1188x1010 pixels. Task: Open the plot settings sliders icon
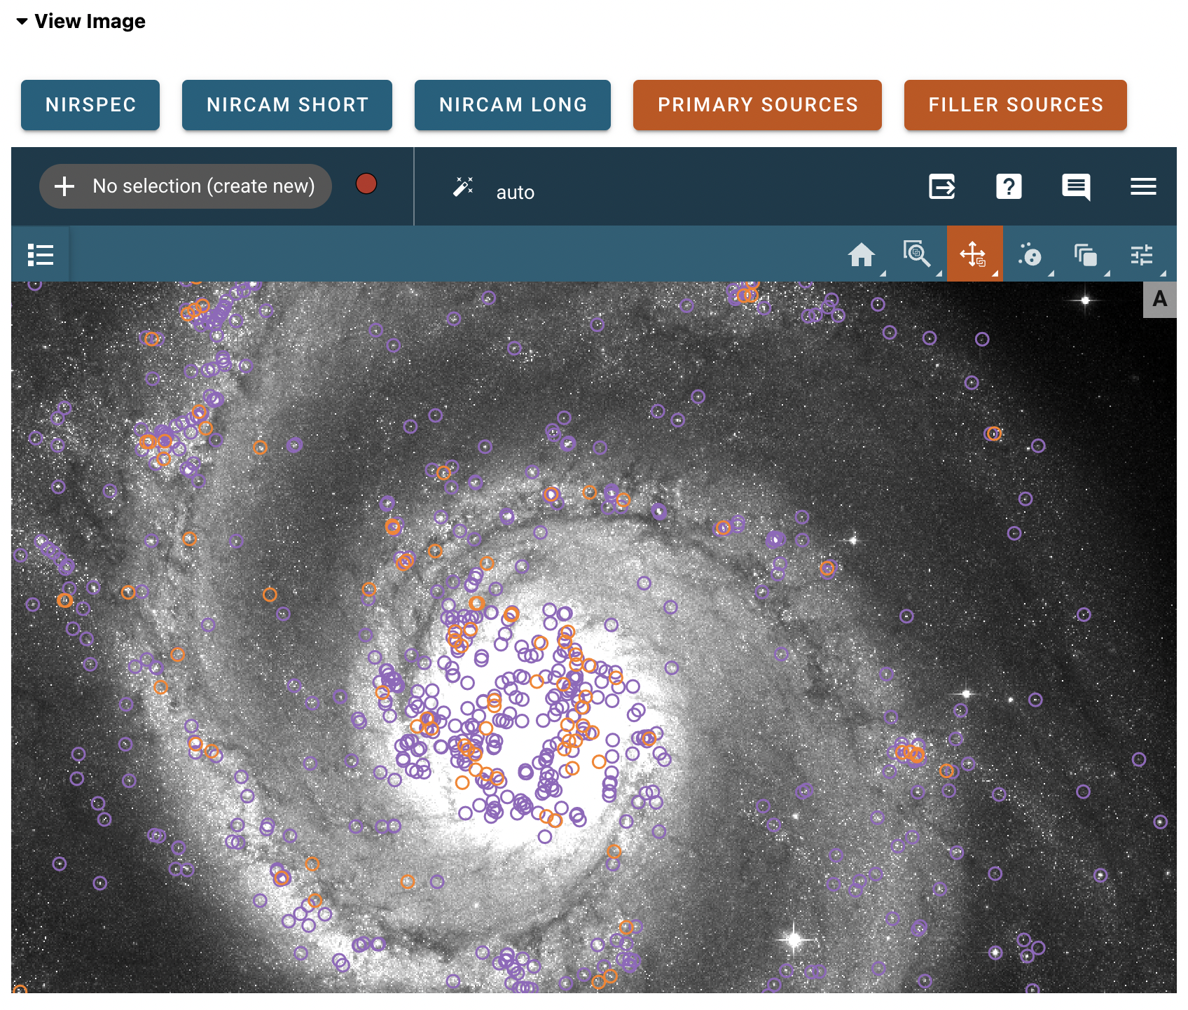[x=1142, y=255]
